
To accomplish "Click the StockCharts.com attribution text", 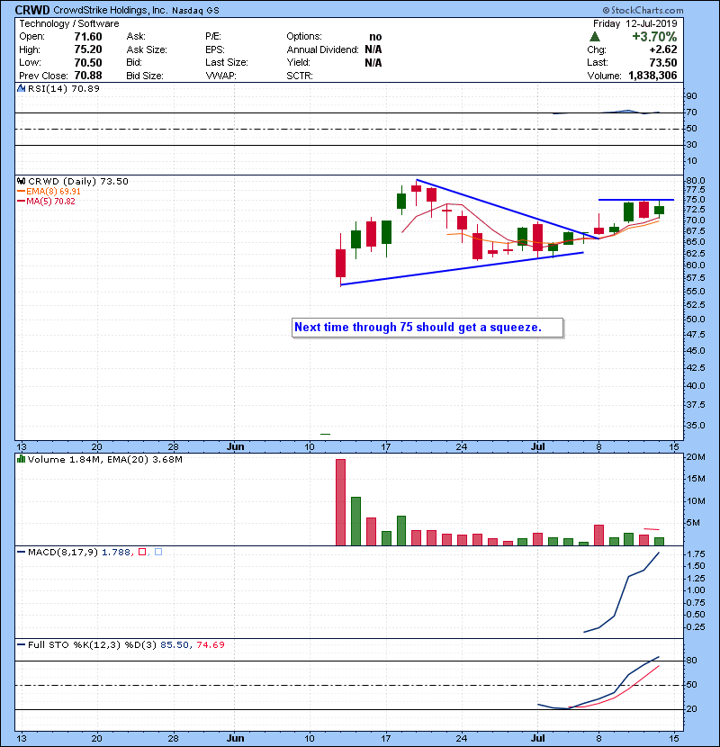I will click(643, 10).
